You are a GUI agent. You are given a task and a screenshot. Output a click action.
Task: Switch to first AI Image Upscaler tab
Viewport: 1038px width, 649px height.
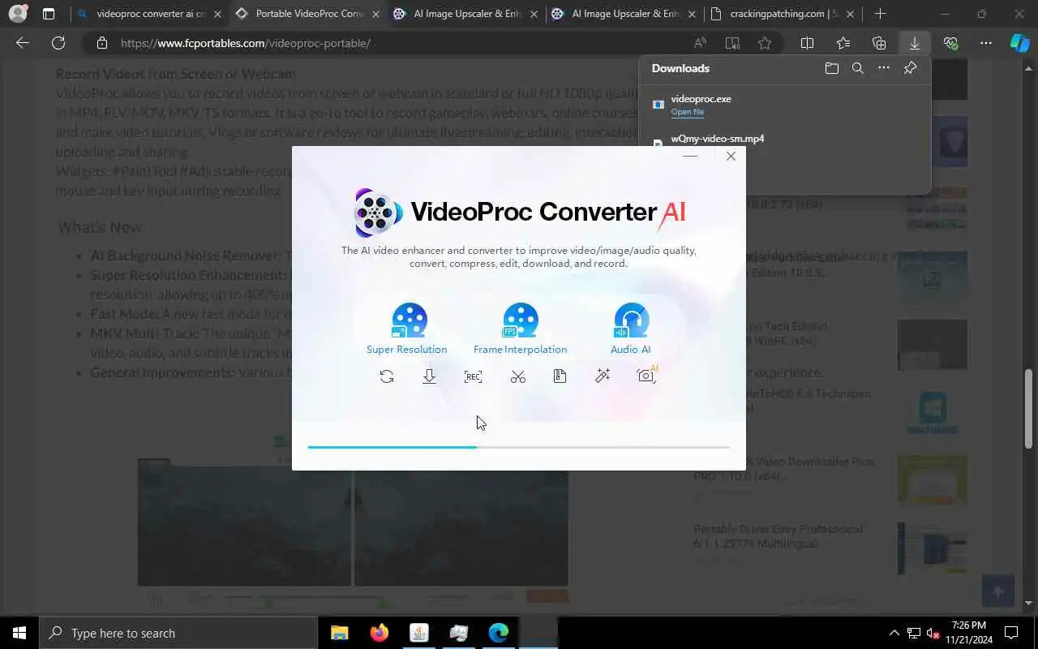466,14
